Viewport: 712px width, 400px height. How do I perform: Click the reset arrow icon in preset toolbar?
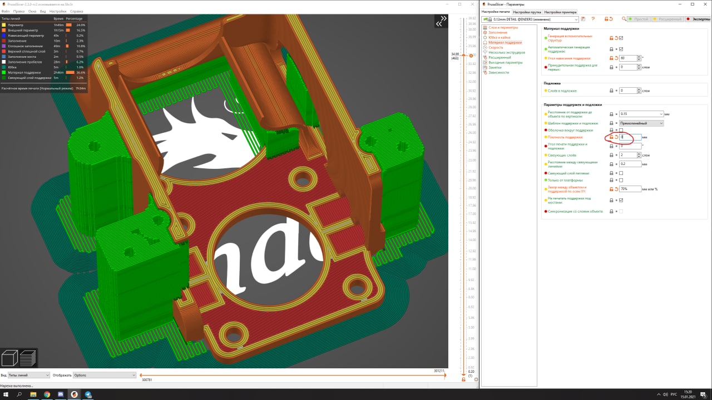pos(611,19)
